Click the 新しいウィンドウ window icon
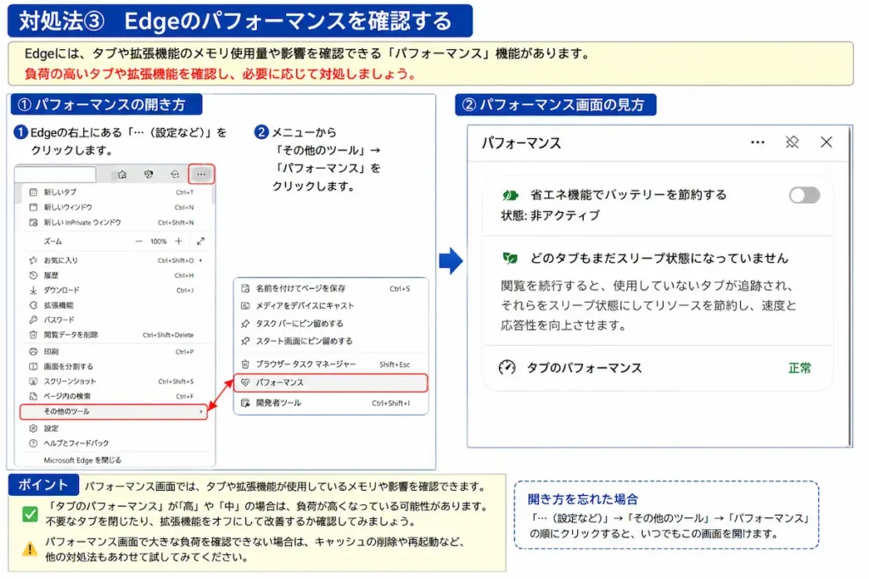869x579 pixels. pos(33,207)
